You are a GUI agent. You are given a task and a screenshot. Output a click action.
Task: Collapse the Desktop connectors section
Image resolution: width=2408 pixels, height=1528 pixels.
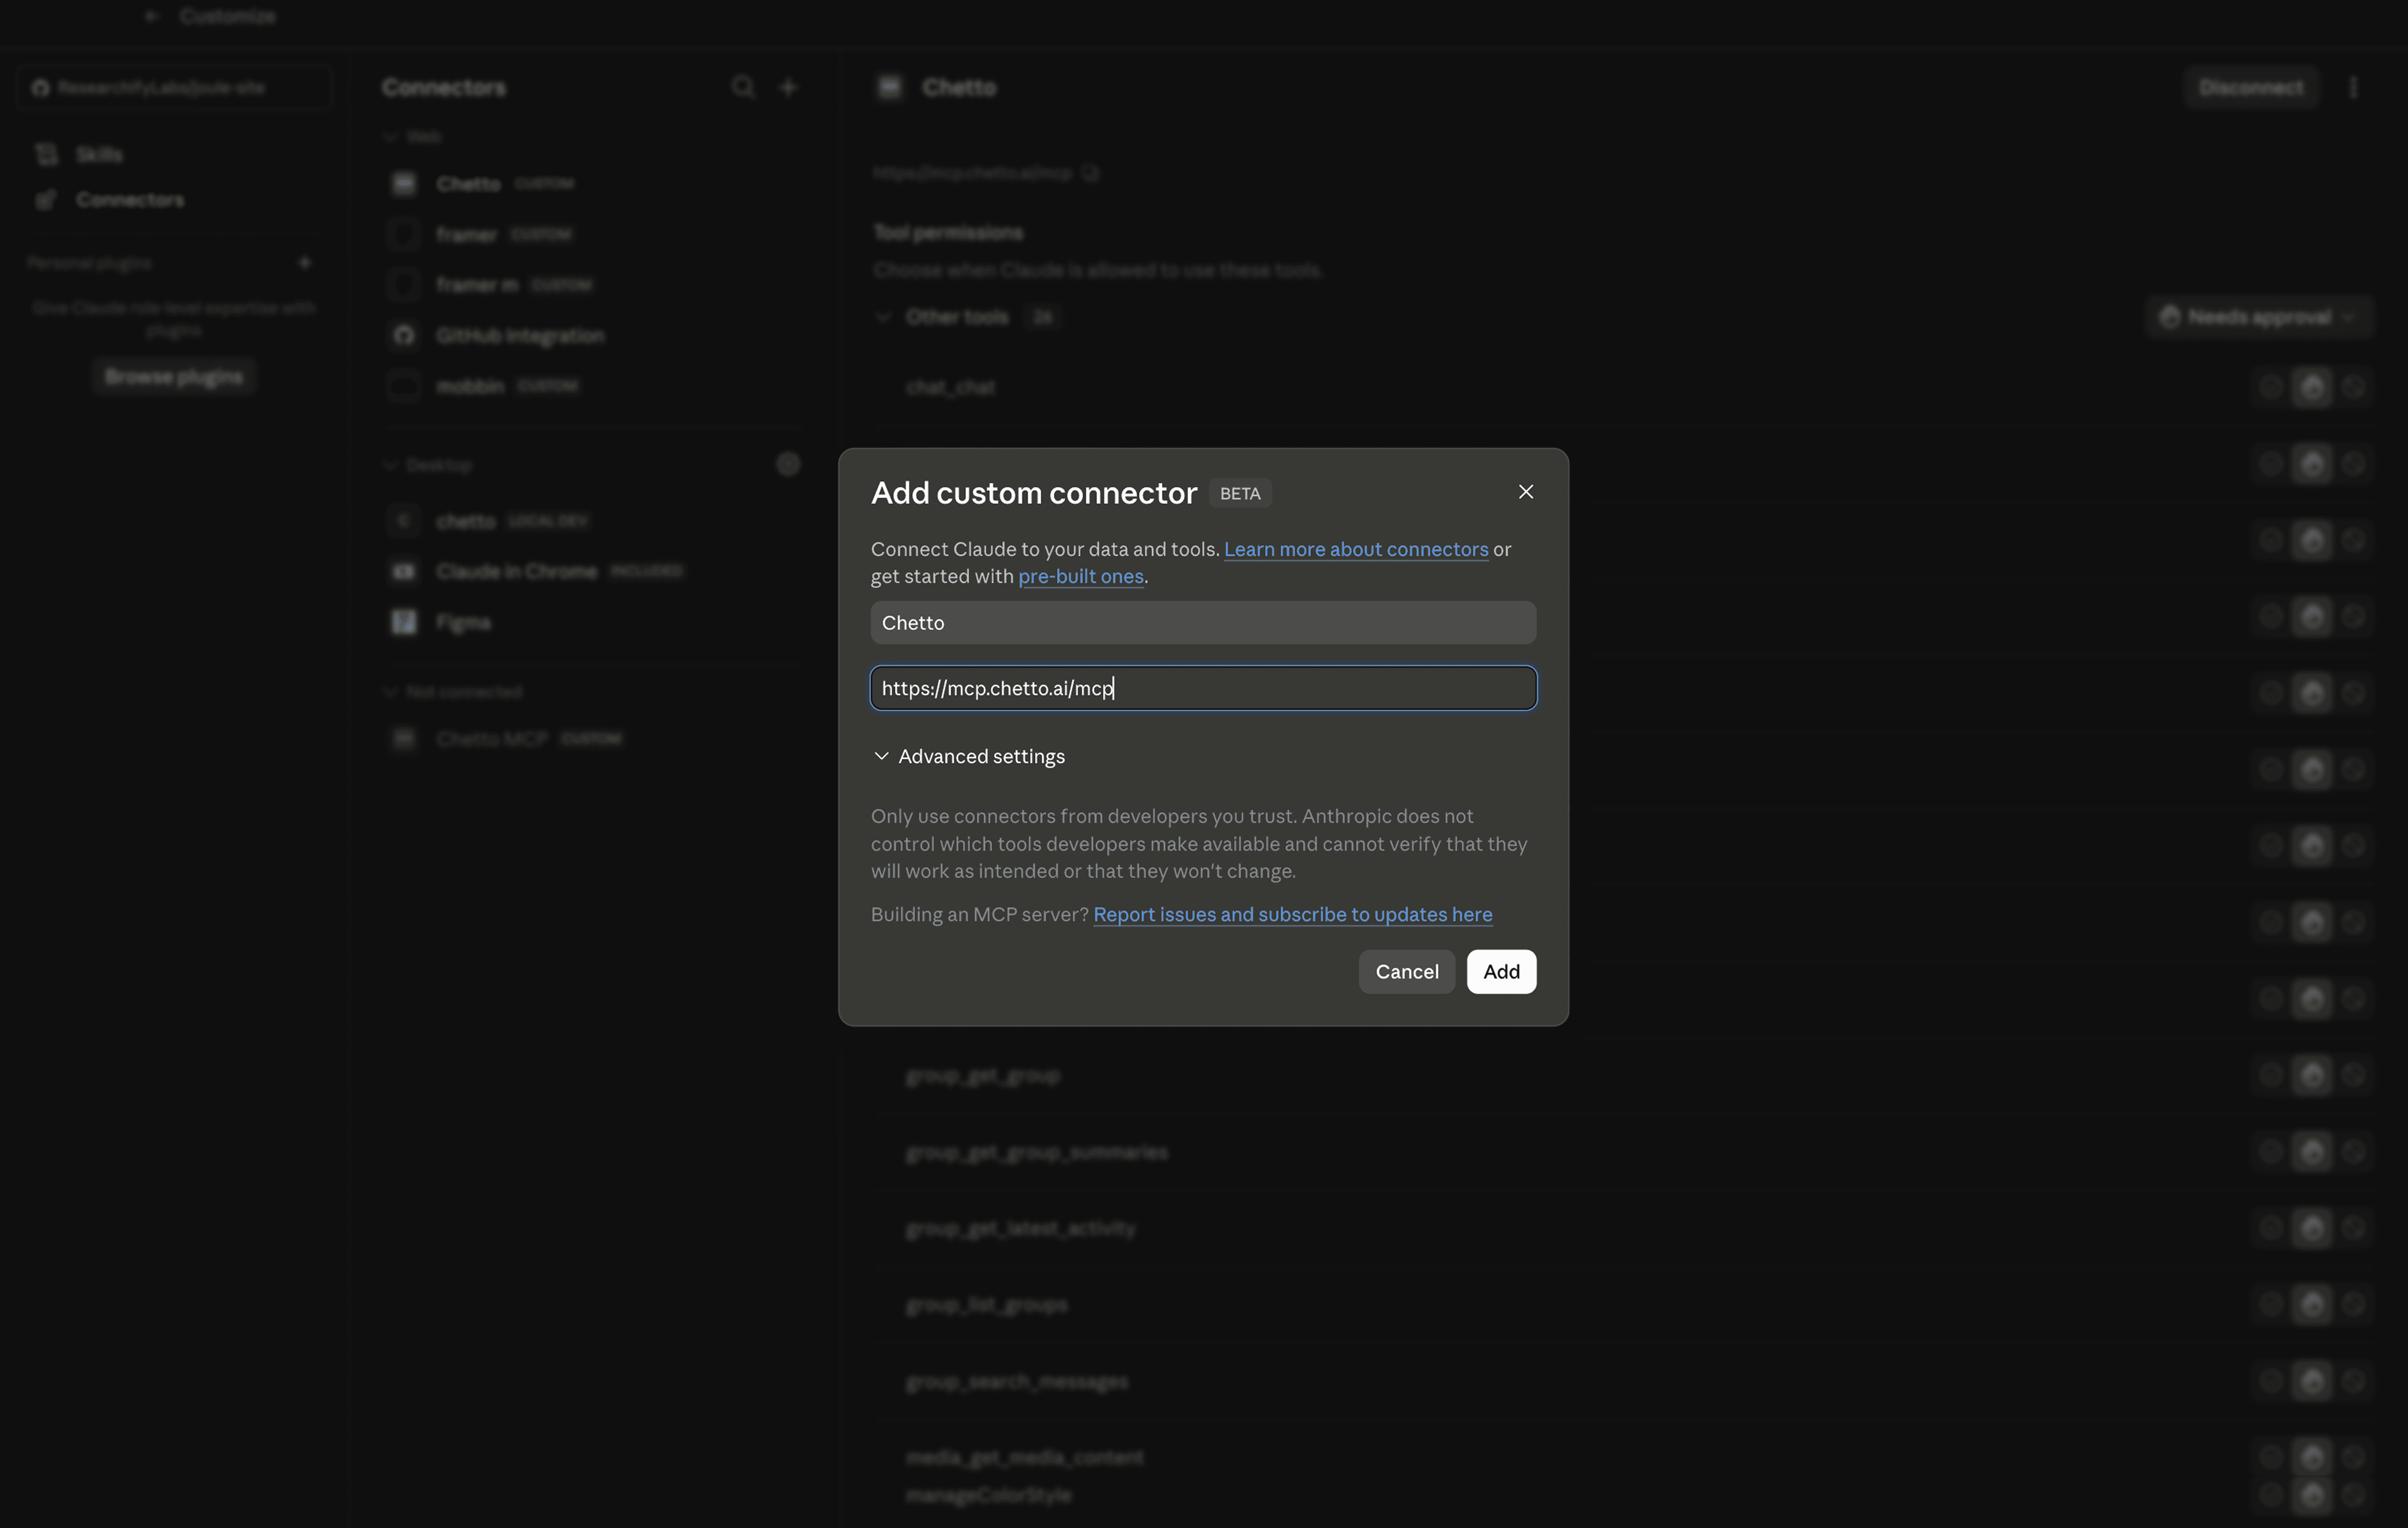(x=428, y=465)
